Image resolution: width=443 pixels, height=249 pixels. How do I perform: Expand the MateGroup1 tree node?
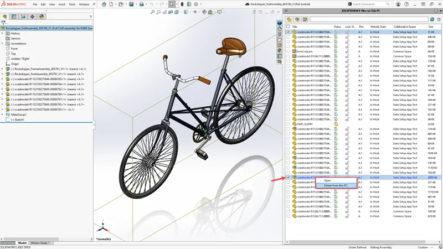point(2,115)
